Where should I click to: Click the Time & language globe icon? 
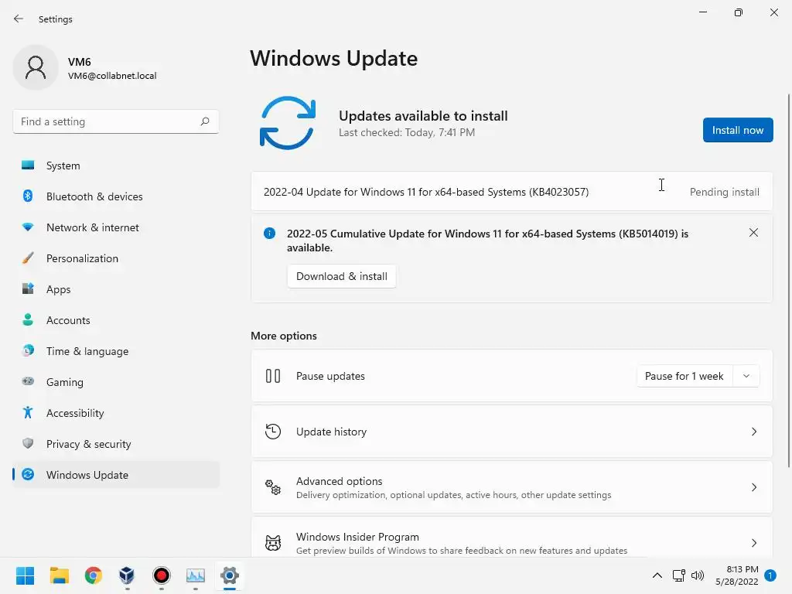(x=28, y=350)
